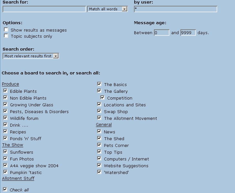Untick the Competition sub-board checkbox
The width and height of the screenshot is (235, 193).
pyautogui.click(x=102, y=98)
